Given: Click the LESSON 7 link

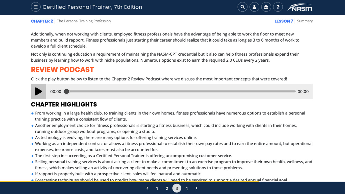Looking at the screenshot, I should [x=284, y=21].
